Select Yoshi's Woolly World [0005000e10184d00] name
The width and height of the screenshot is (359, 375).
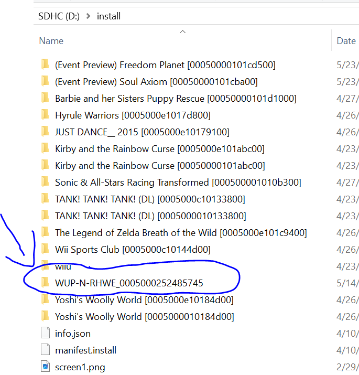[144, 300]
